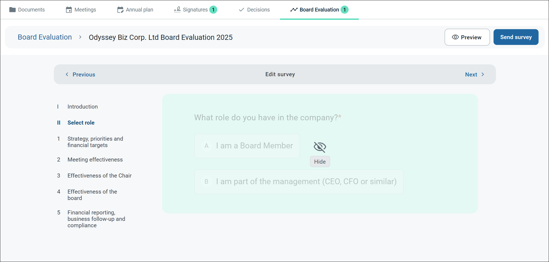
Task: Click the Board Evaluation chart icon
Action: 294,10
